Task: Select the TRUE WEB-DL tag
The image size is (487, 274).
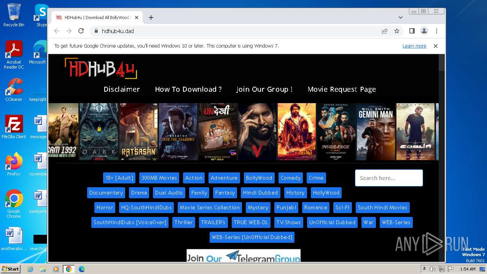Action: tap(251, 222)
